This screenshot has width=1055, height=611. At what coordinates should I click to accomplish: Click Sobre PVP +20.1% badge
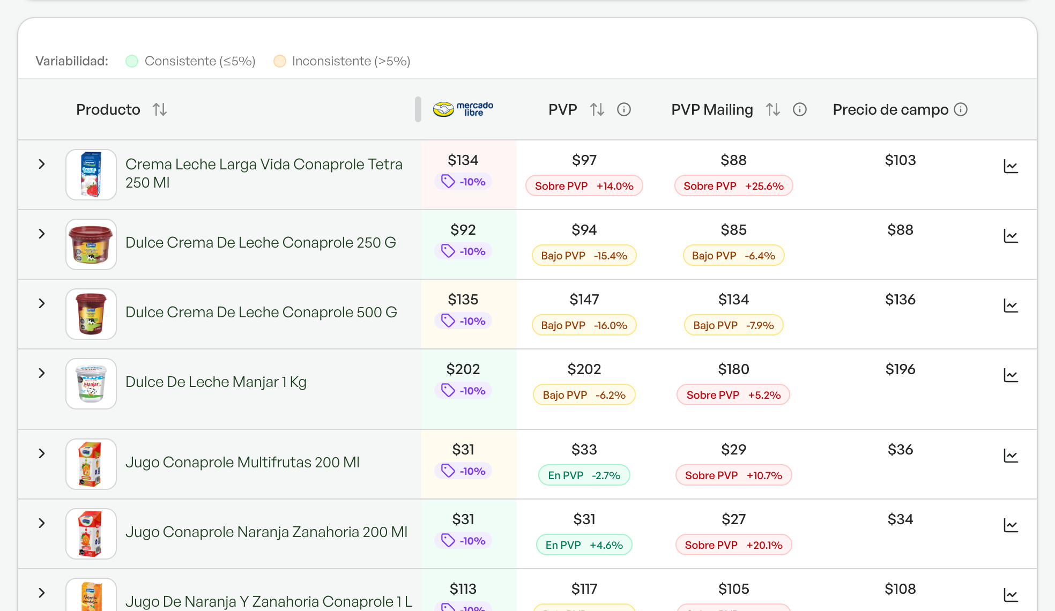(733, 545)
